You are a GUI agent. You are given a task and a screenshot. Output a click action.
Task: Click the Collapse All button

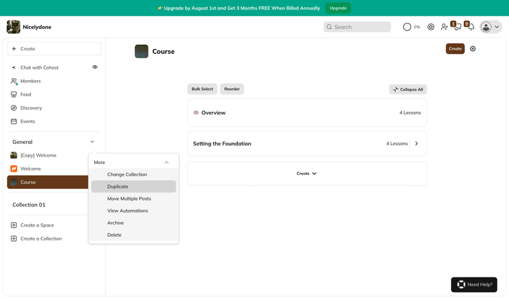(x=408, y=89)
